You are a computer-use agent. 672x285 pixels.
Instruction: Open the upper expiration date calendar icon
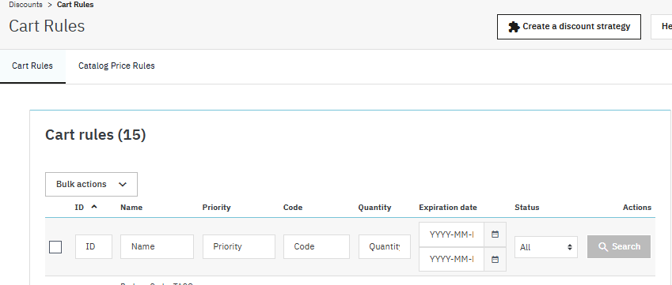click(495, 234)
